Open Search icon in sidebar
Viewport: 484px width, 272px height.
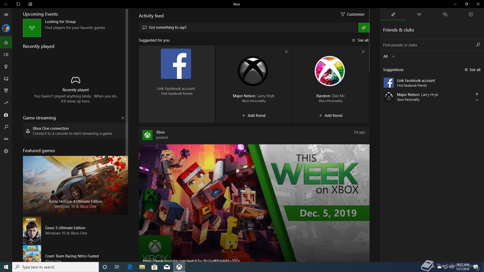pyautogui.click(x=6, y=127)
